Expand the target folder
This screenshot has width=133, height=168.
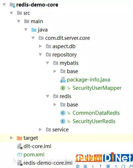(12, 138)
